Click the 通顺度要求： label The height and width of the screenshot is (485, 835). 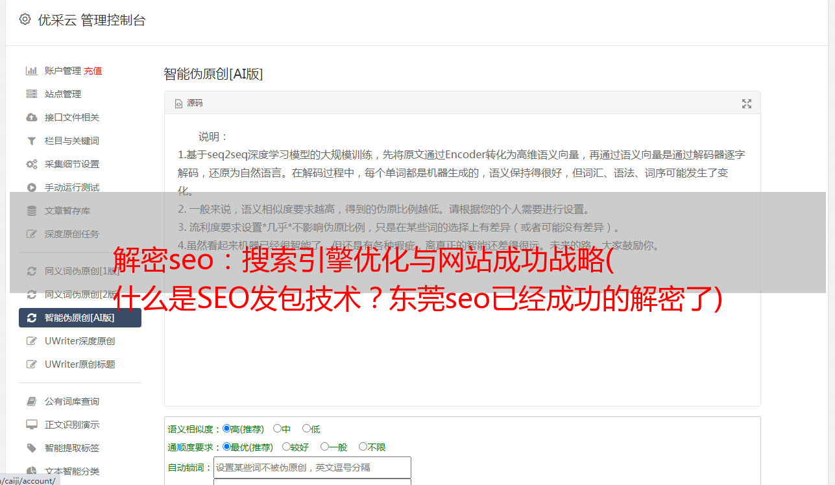point(195,447)
